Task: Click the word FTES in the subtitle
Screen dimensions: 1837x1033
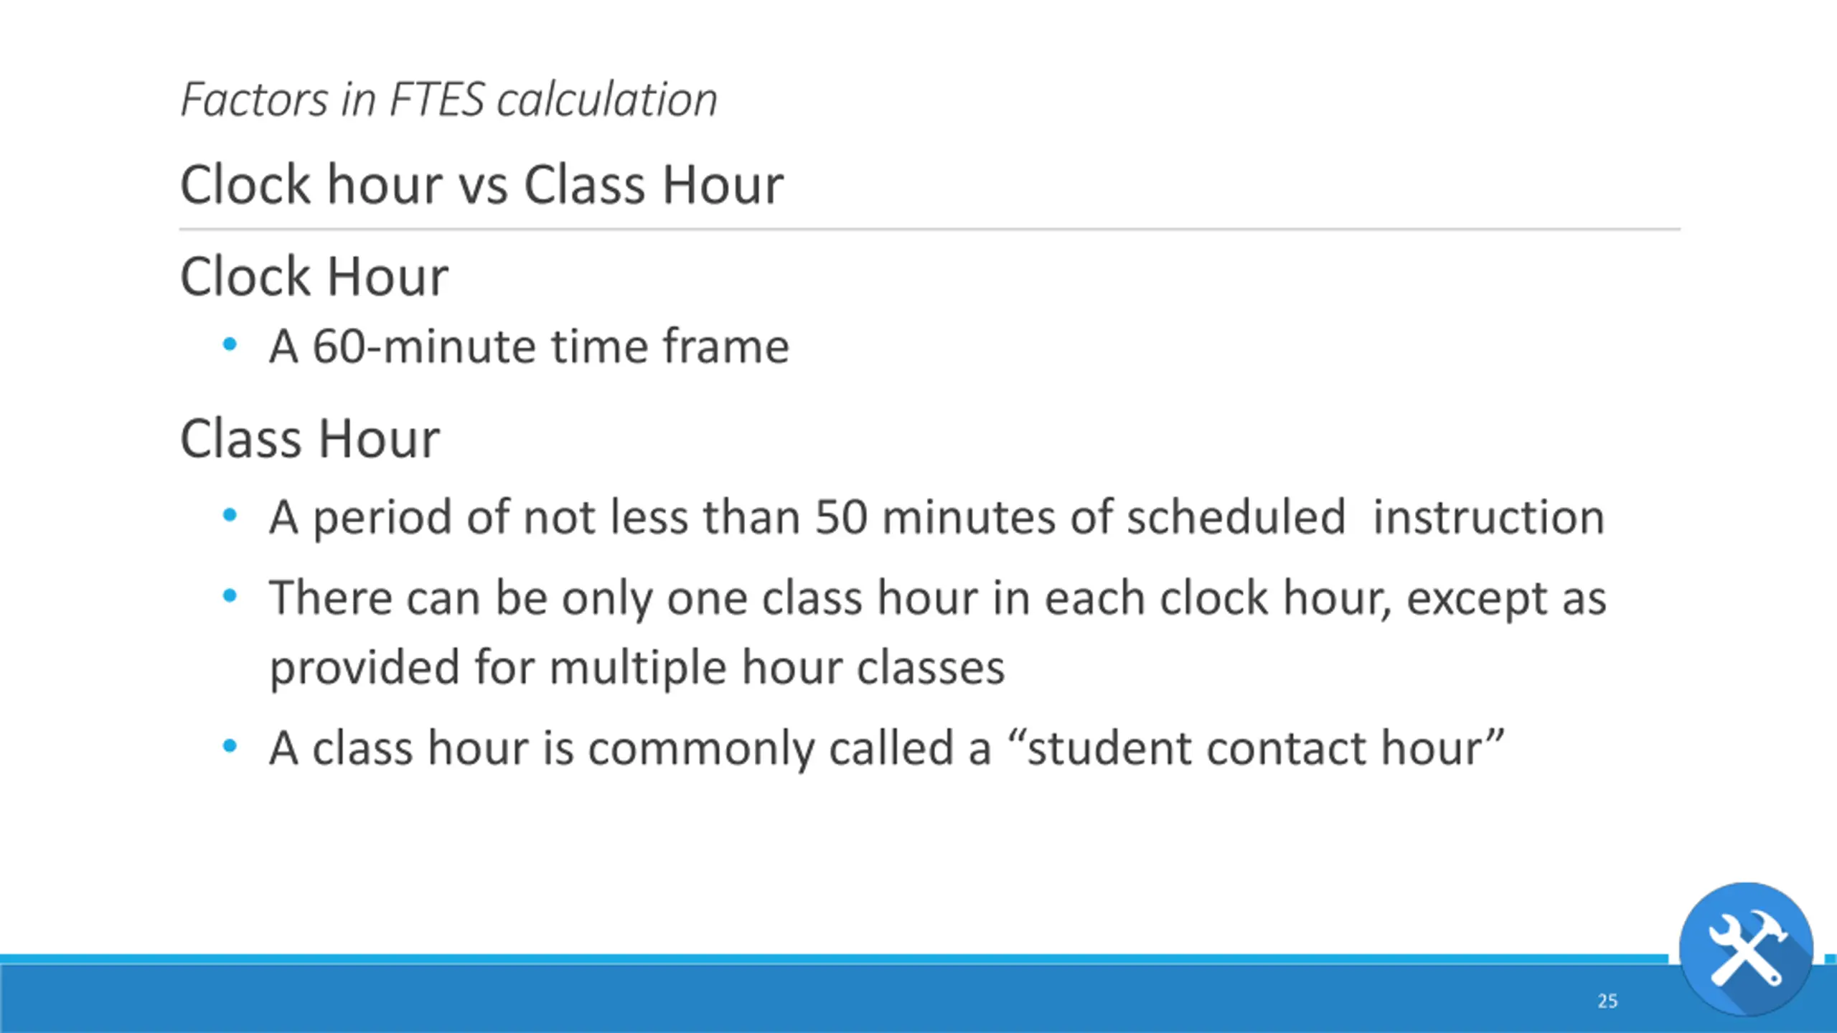Action: coord(437,99)
